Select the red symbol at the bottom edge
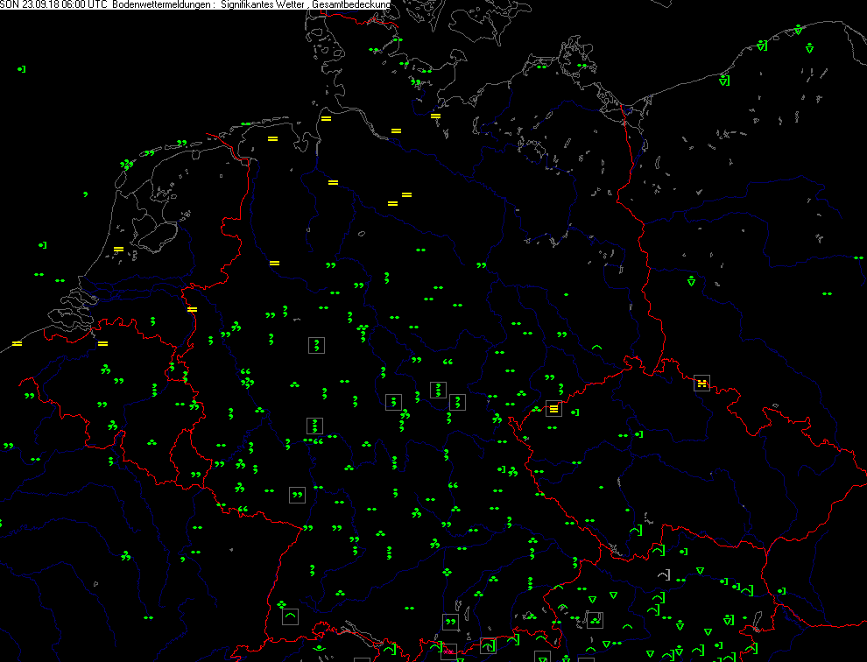The height and width of the screenshot is (662, 867). click(449, 651)
